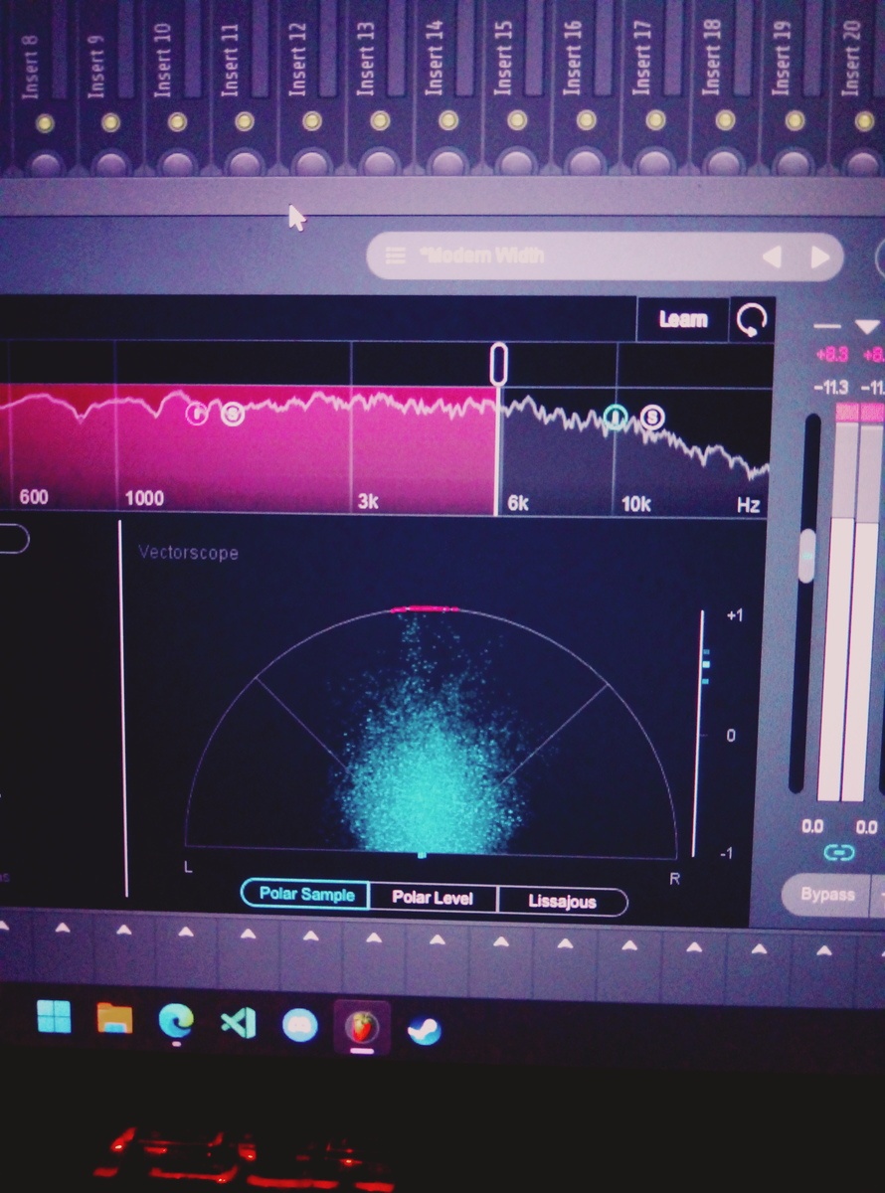The image size is (885, 1193).
Task: Click the knob under Insert 12
Action: click(x=312, y=163)
